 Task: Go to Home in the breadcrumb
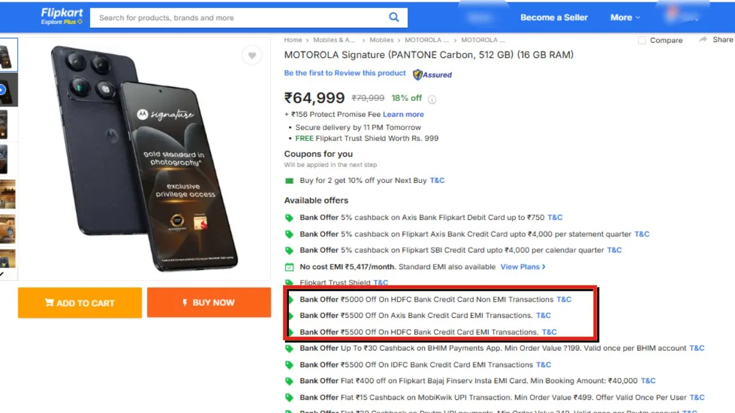[293, 40]
